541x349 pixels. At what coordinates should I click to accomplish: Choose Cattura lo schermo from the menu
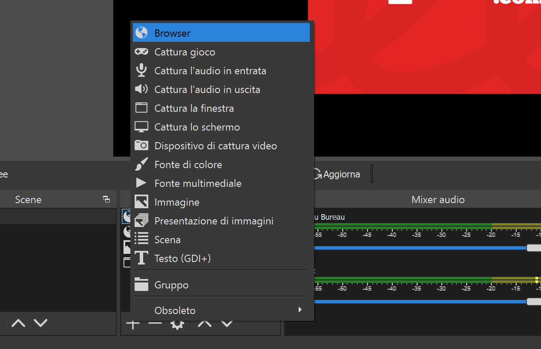point(197,127)
